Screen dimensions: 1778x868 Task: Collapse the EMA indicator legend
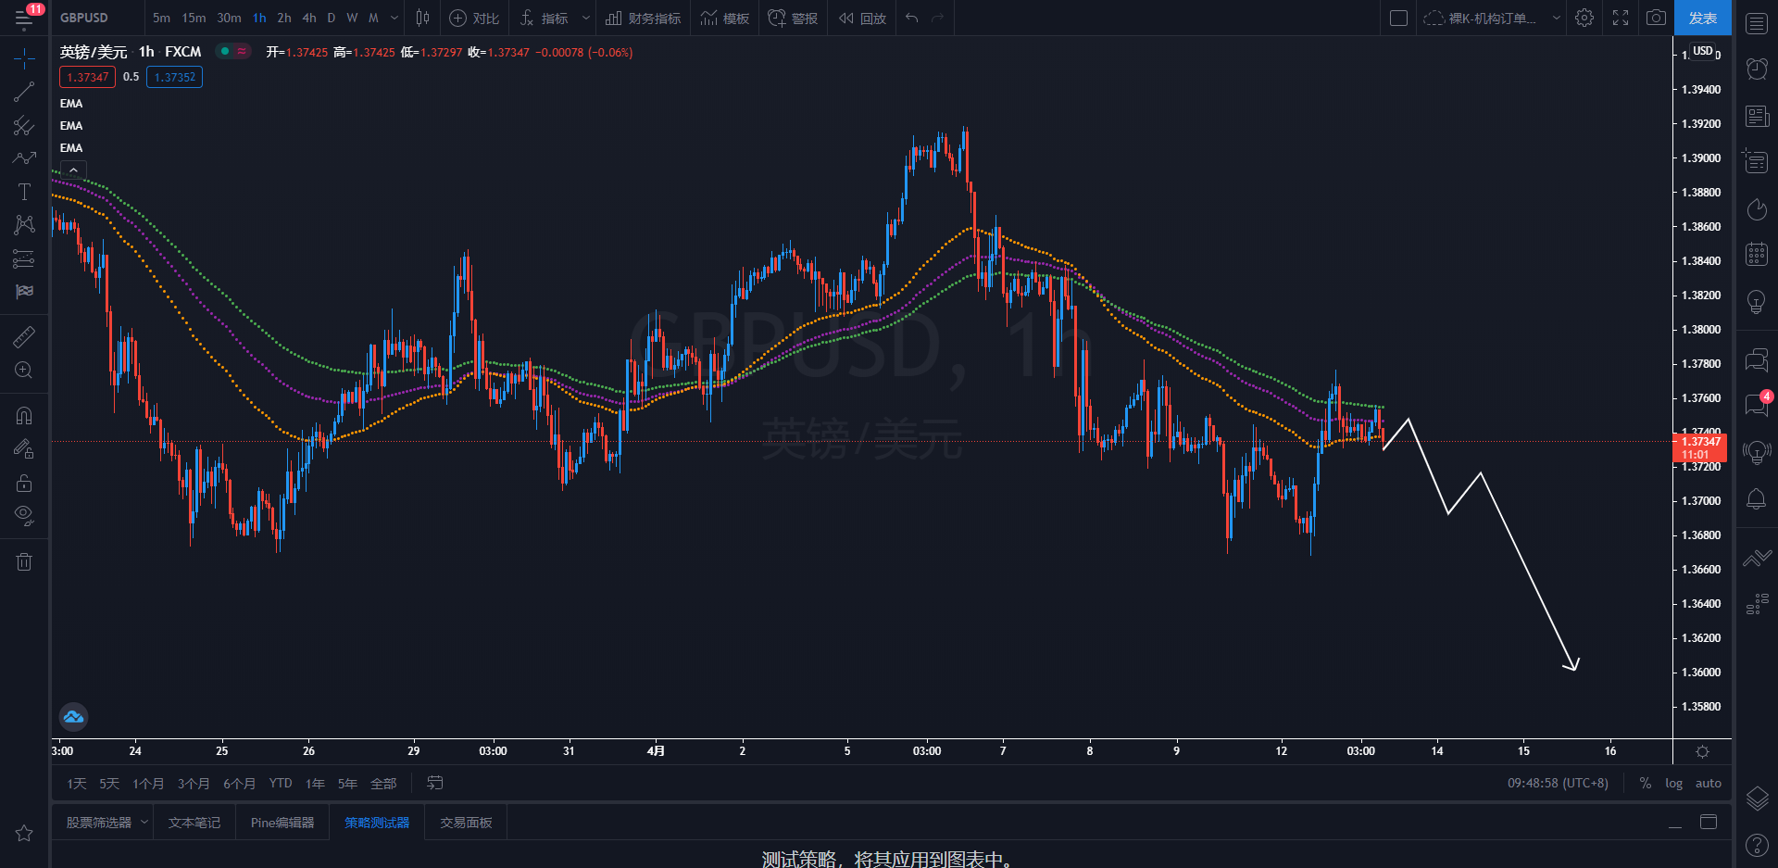coord(73,170)
